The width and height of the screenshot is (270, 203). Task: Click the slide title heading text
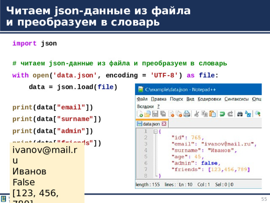98,16
